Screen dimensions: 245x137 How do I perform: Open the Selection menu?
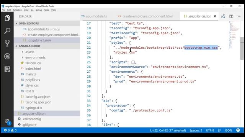click(x=17, y=10)
